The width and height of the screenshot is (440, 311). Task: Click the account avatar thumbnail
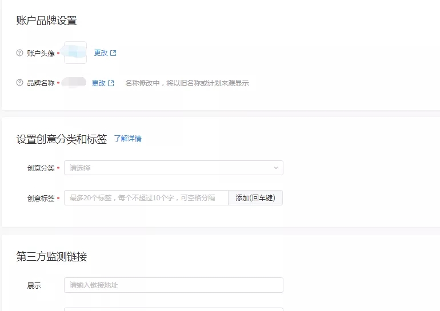tap(75, 52)
